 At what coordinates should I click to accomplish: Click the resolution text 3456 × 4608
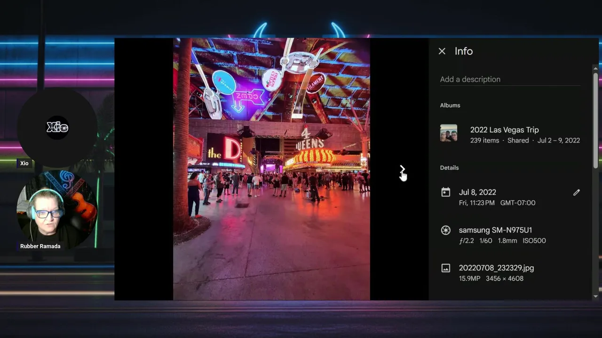click(x=504, y=278)
